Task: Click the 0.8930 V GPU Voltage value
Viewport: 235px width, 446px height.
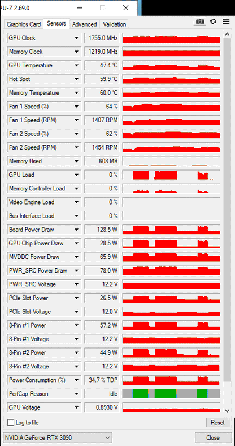Action: click(102, 407)
